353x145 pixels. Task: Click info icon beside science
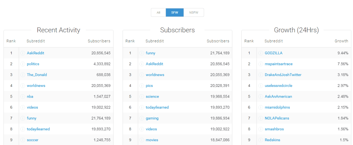(x=142, y=97)
